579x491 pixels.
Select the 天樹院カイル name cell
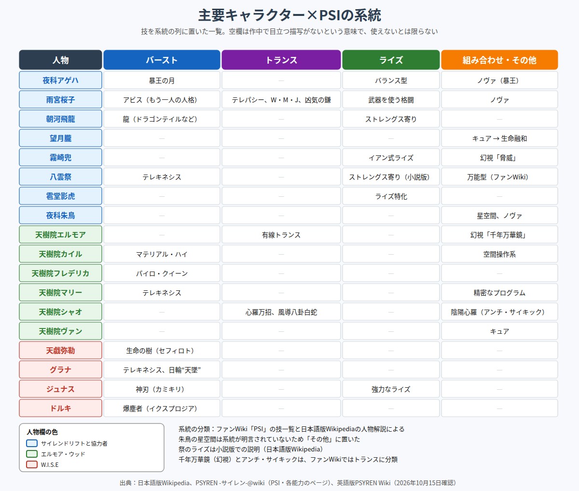tap(61, 254)
